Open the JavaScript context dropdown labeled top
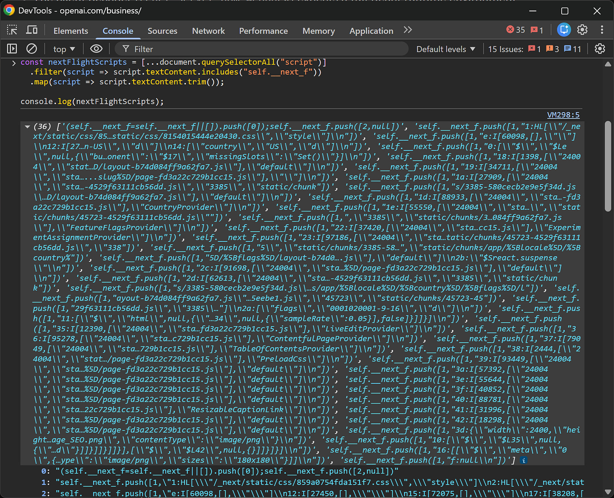614x498 pixels. tap(63, 48)
